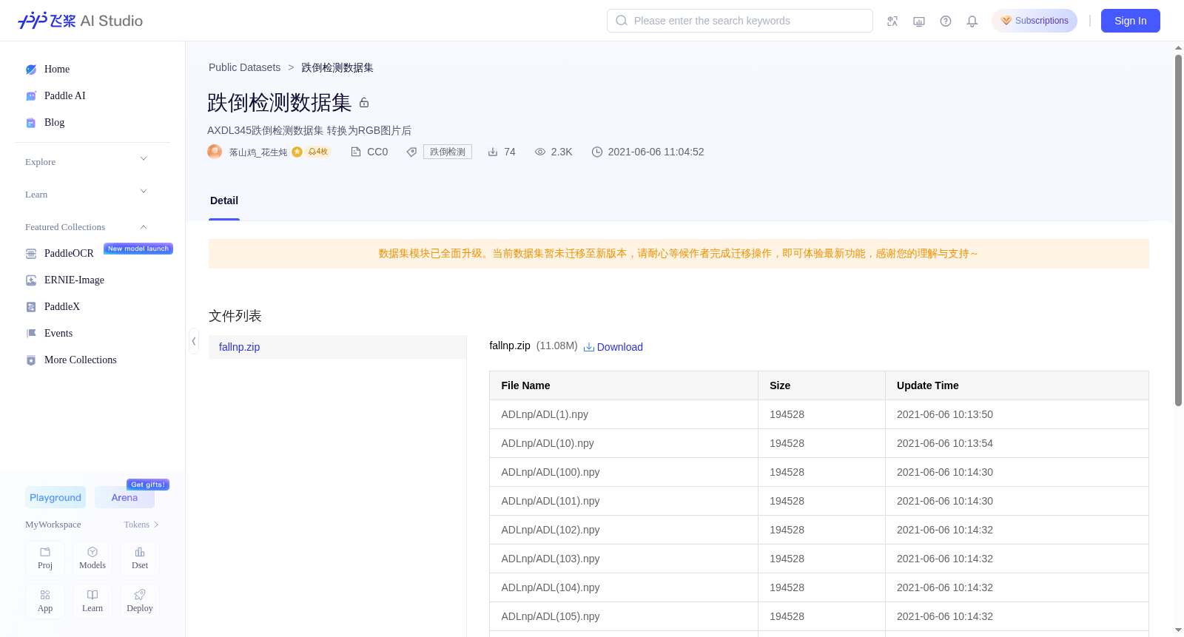Click the author name 落山鸡_花生炖
The width and height of the screenshot is (1184, 637).
[258, 152]
